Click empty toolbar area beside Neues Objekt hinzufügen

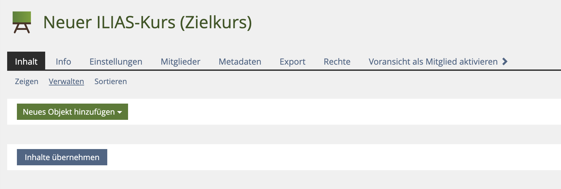[x=325, y=112]
